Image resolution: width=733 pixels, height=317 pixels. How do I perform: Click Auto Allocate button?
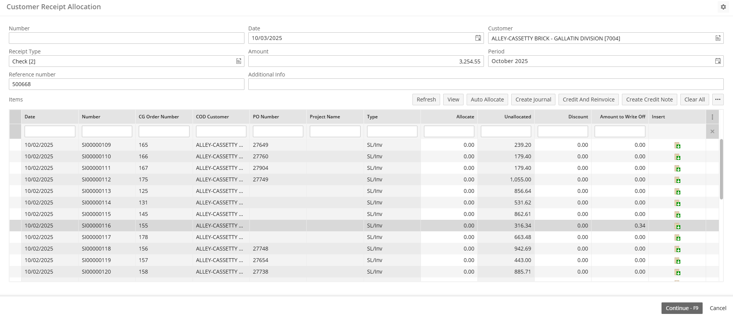click(x=487, y=100)
